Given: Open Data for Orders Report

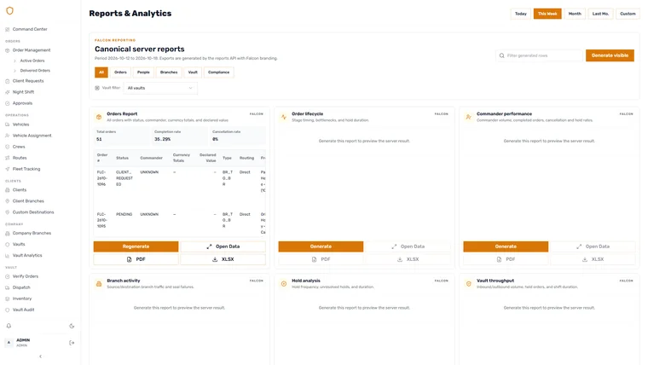Looking at the screenshot, I should point(223,246).
